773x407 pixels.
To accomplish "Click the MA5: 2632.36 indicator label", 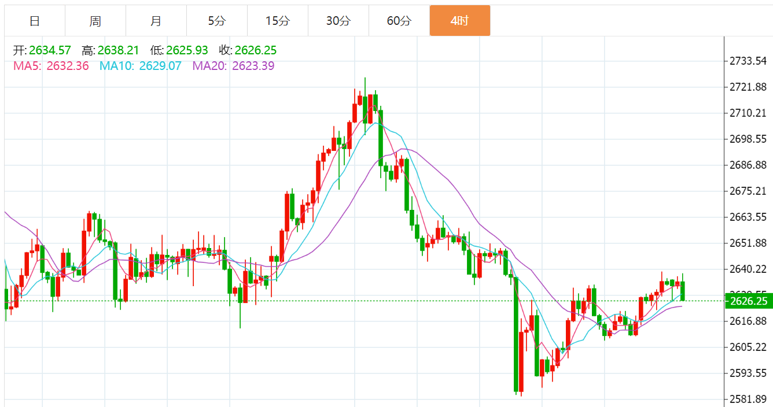I will (51, 66).
